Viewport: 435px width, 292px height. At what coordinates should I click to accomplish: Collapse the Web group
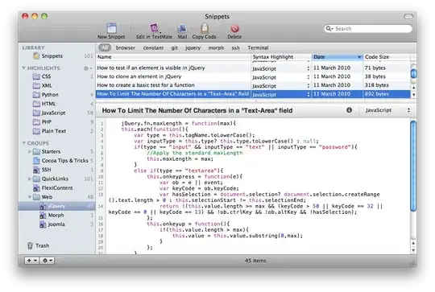(30, 197)
